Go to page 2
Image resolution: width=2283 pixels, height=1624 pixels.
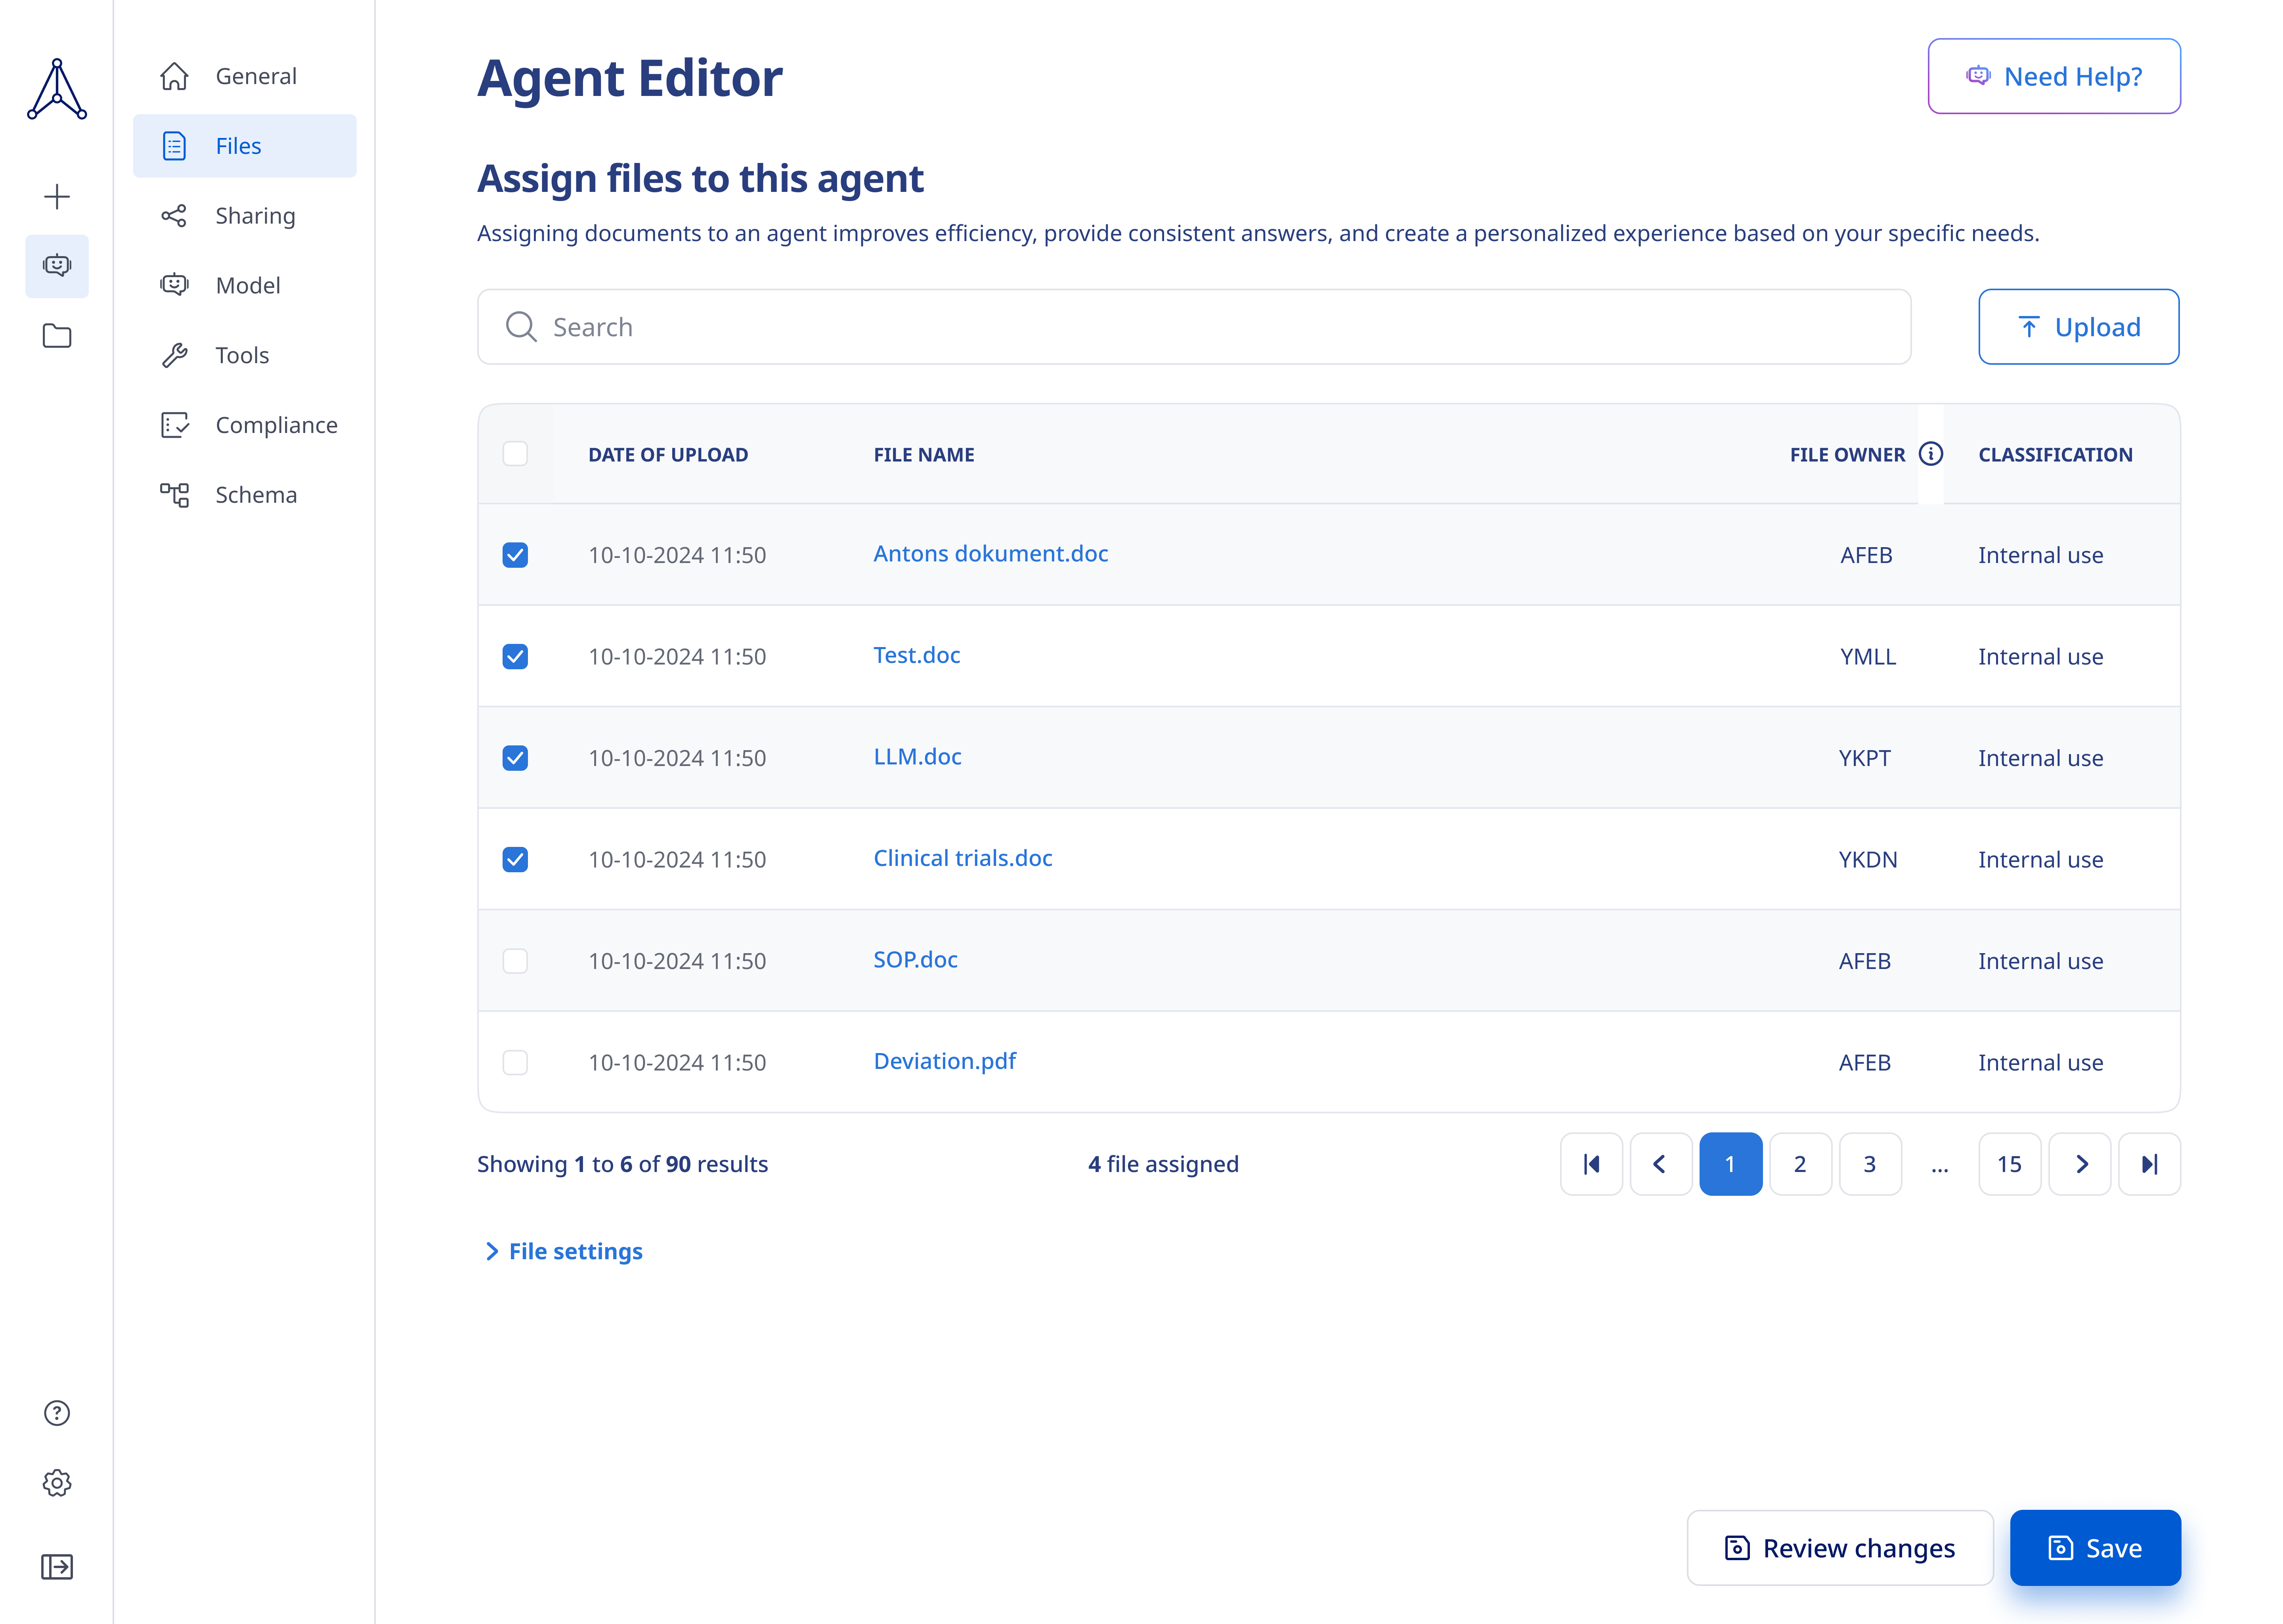[1800, 1164]
